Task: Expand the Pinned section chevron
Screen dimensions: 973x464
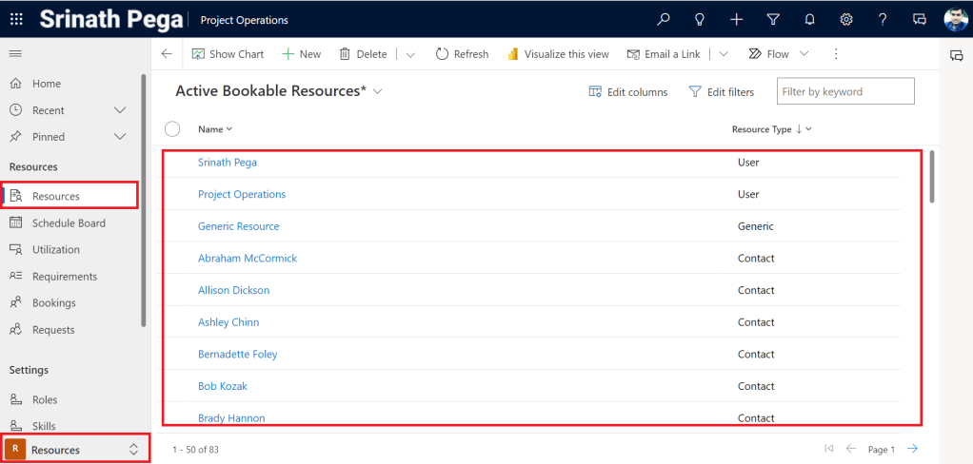Action: 120,137
